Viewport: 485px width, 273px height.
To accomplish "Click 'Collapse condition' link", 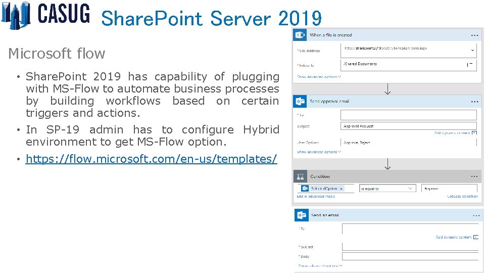I will coord(462,196).
